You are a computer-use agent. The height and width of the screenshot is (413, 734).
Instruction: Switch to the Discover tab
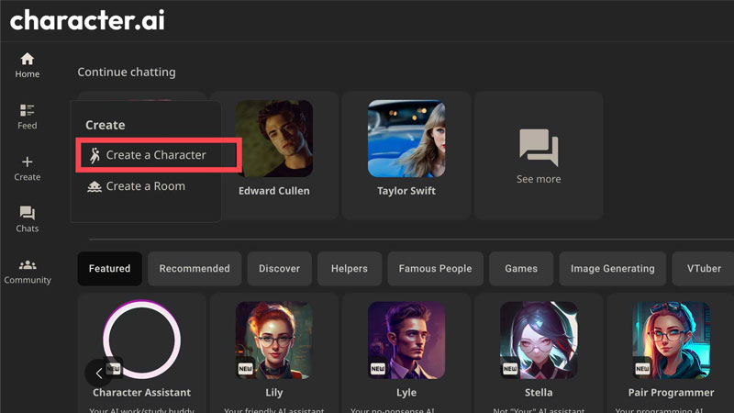click(279, 269)
